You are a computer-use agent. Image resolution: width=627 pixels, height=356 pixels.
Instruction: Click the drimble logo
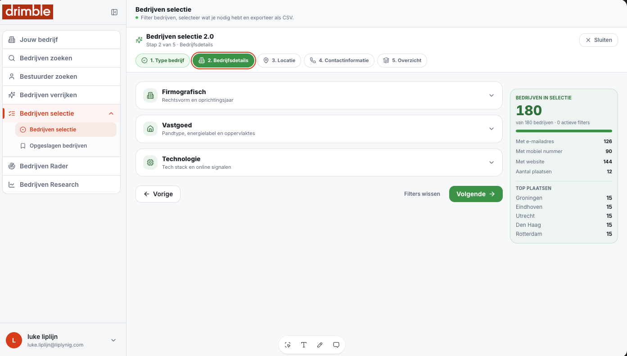(x=28, y=12)
